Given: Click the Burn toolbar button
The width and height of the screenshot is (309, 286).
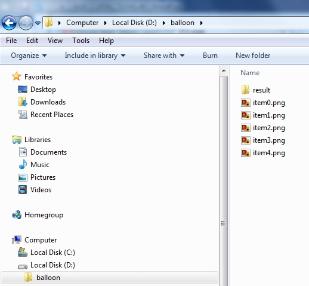Looking at the screenshot, I should click(x=210, y=56).
